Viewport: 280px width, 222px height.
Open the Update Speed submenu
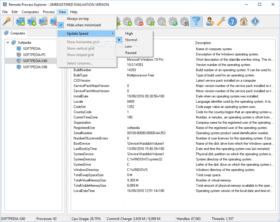point(86,34)
